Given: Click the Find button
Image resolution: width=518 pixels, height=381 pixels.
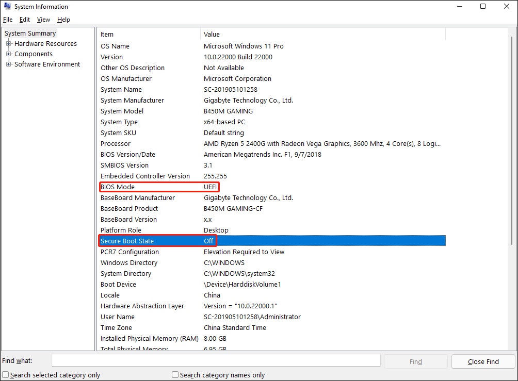Looking at the screenshot, I should 416,361.
